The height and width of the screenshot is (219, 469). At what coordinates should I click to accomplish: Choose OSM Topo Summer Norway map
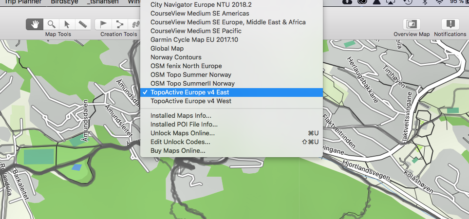[x=191, y=74]
